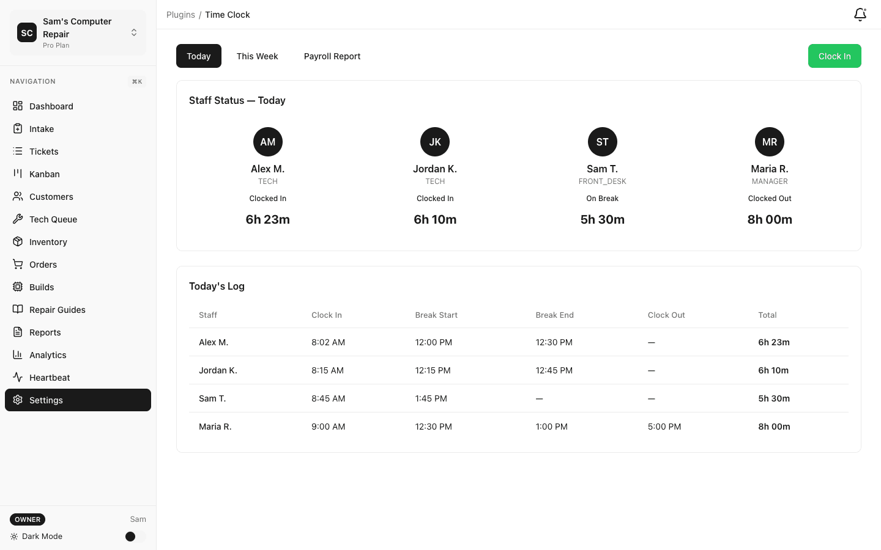881x550 pixels.
Task: Click the Tech Queue wrench icon
Action: pyautogui.click(x=18, y=219)
